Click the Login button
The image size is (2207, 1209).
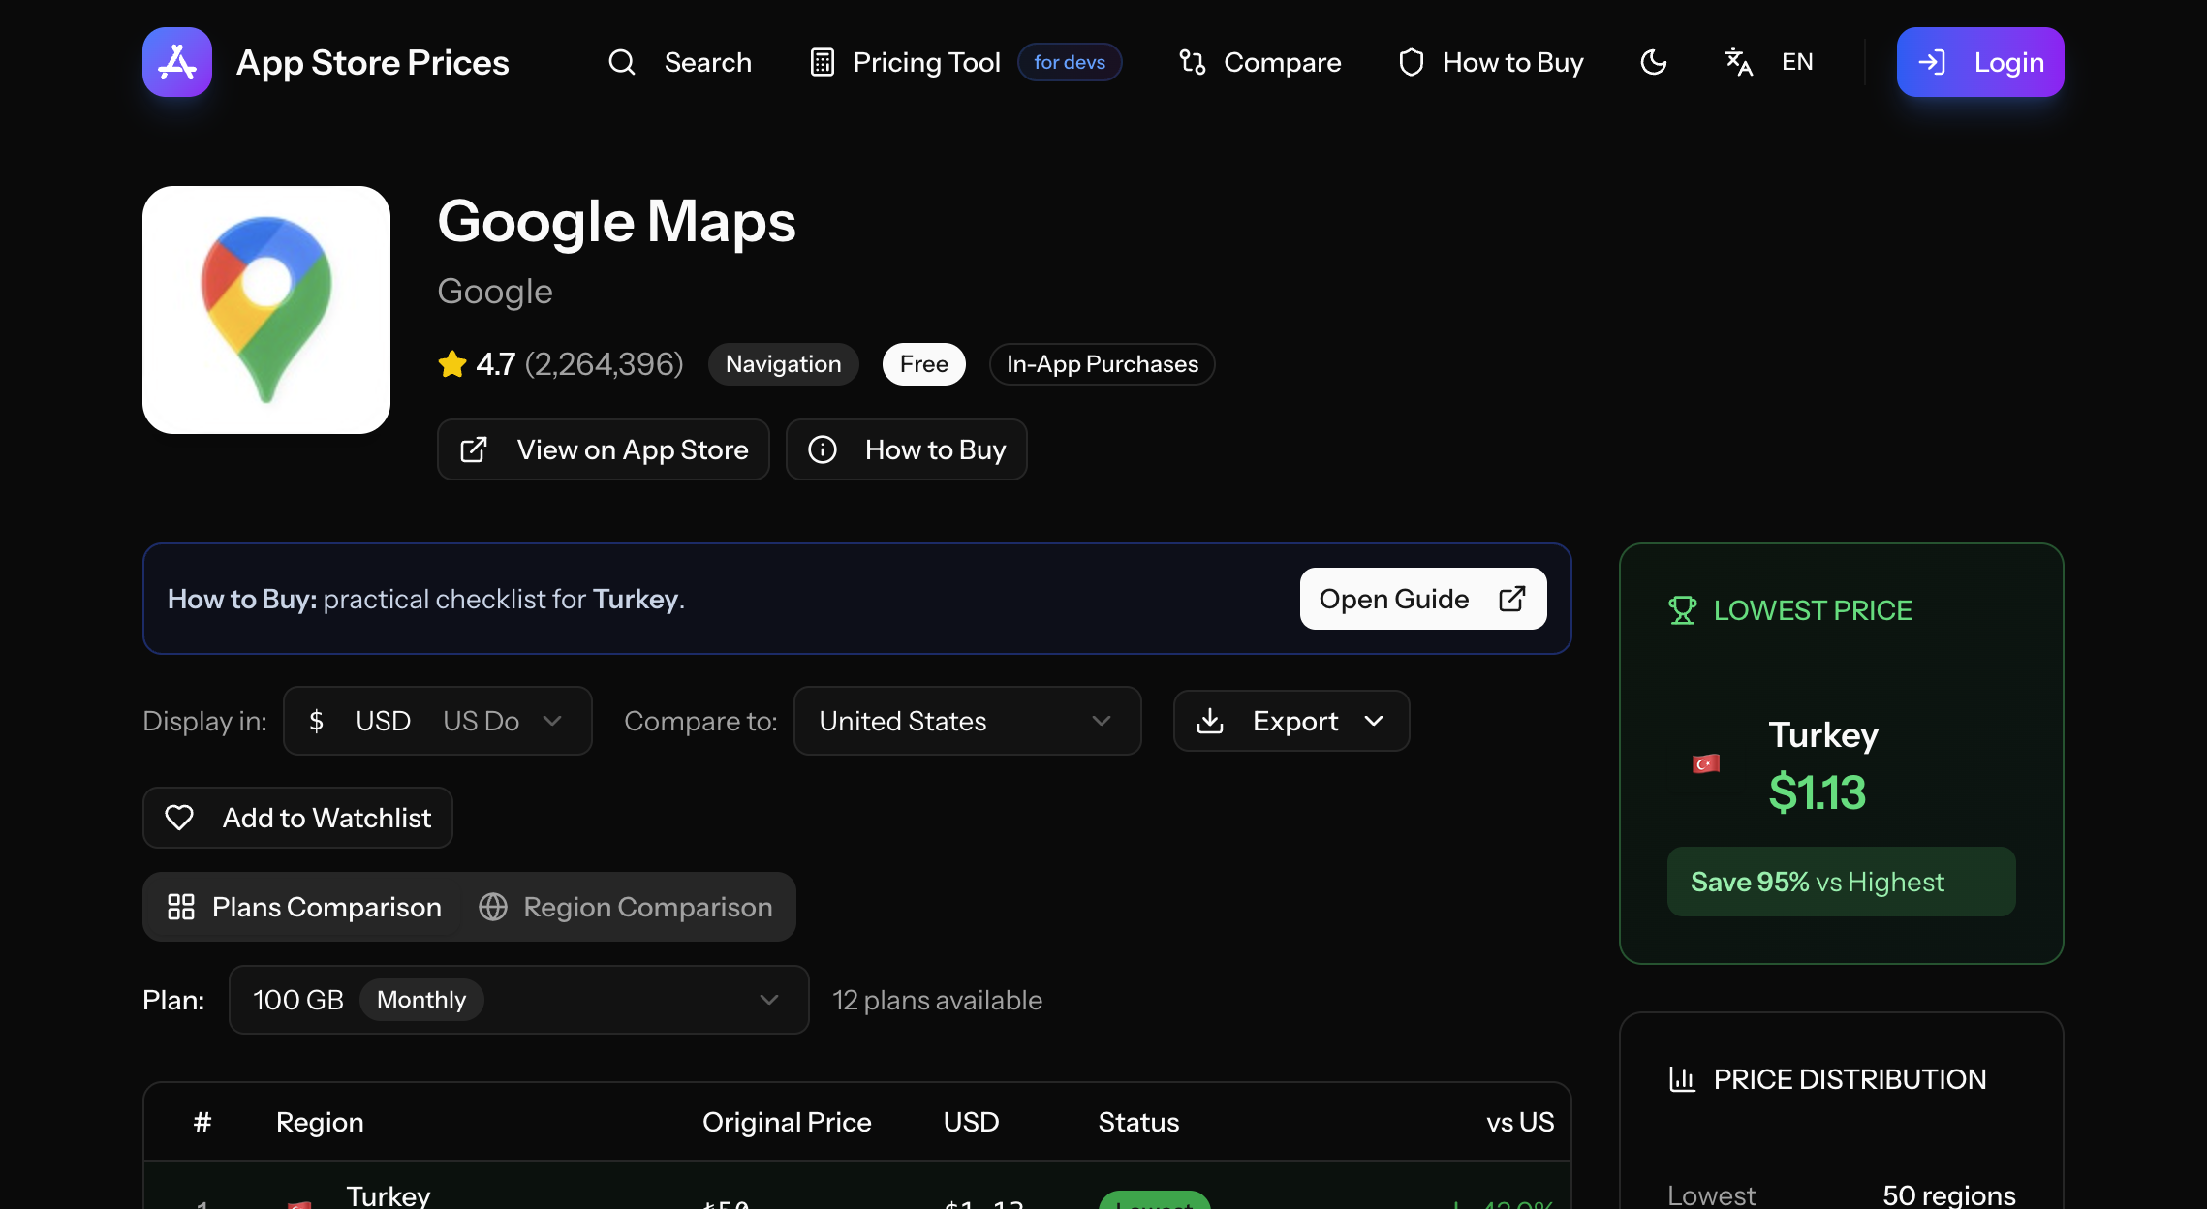point(1979,62)
